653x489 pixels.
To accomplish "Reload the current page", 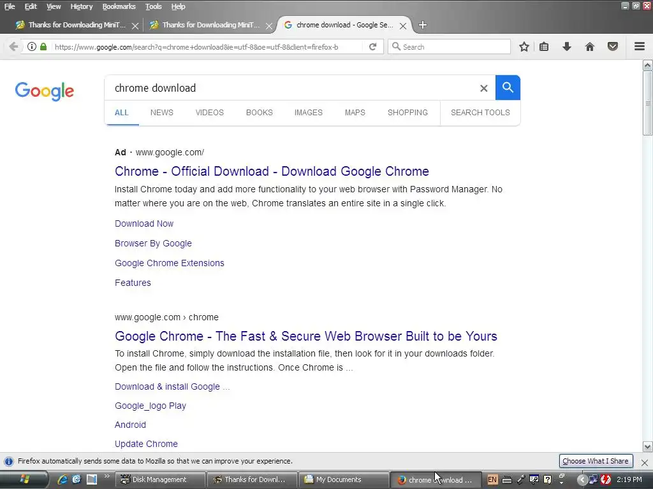I will (x=372, y=46).
